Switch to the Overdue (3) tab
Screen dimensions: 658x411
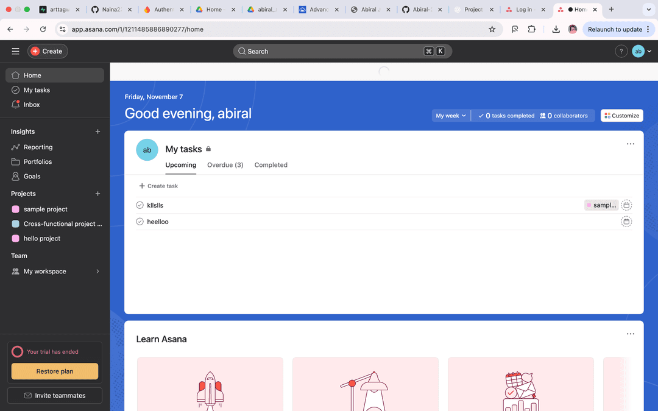[225, 165]
